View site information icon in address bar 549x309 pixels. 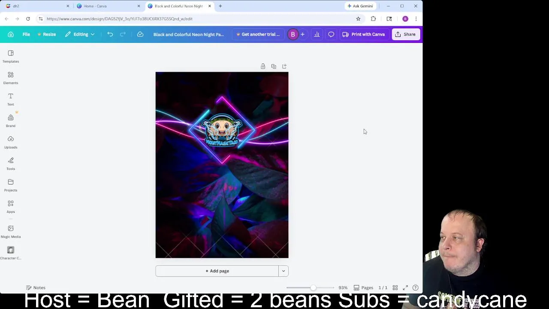click(41, 19)
